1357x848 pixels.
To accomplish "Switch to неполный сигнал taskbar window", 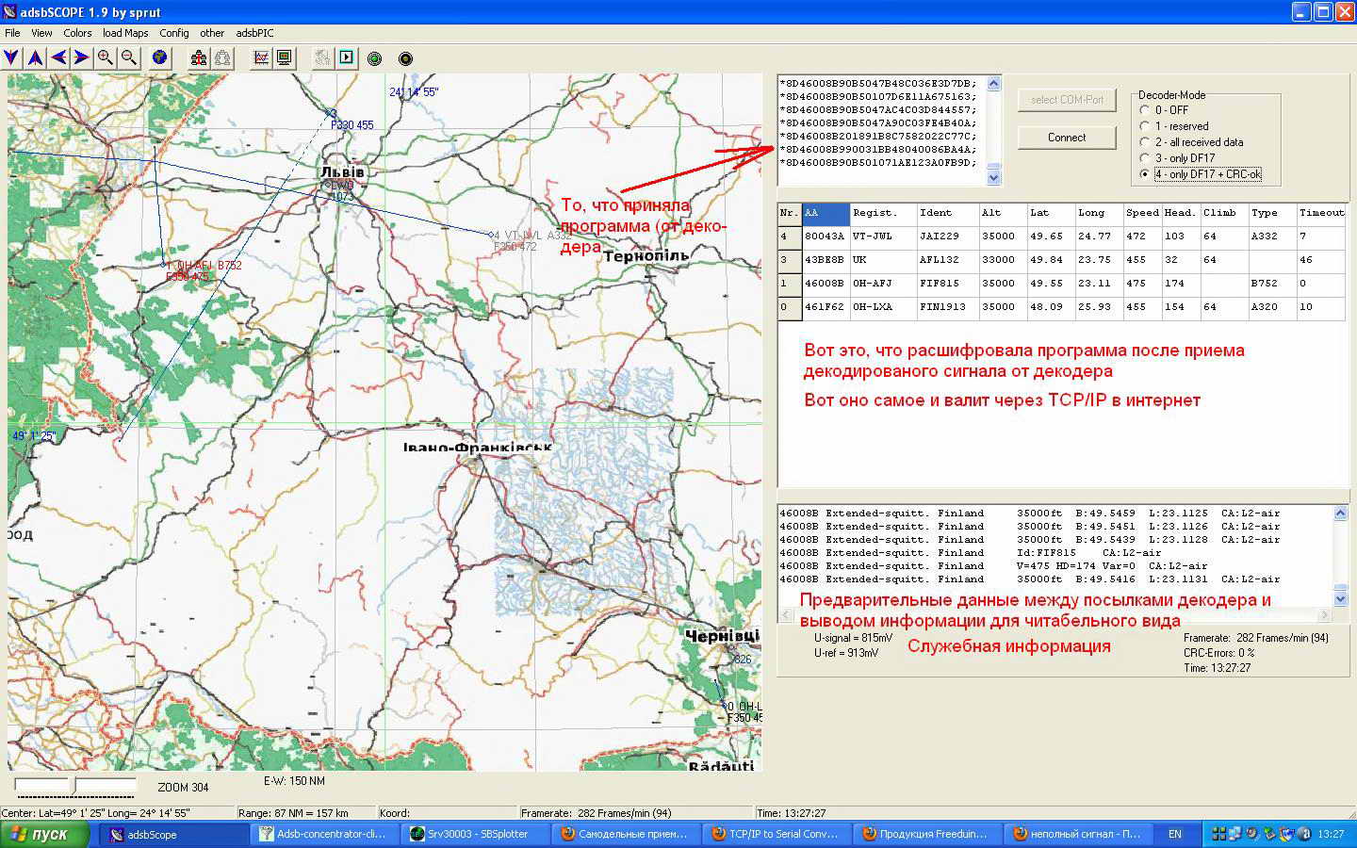I will click(x=1076, y=834).
